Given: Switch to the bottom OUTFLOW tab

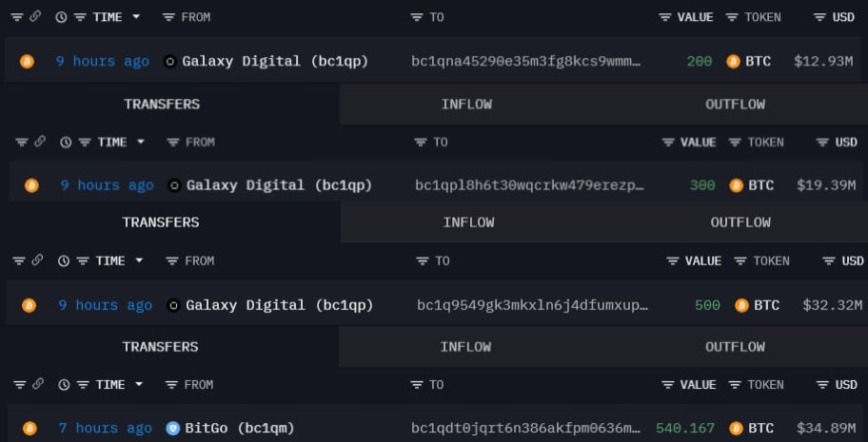Looking at the screenshot, I should [x=735, y=347].
